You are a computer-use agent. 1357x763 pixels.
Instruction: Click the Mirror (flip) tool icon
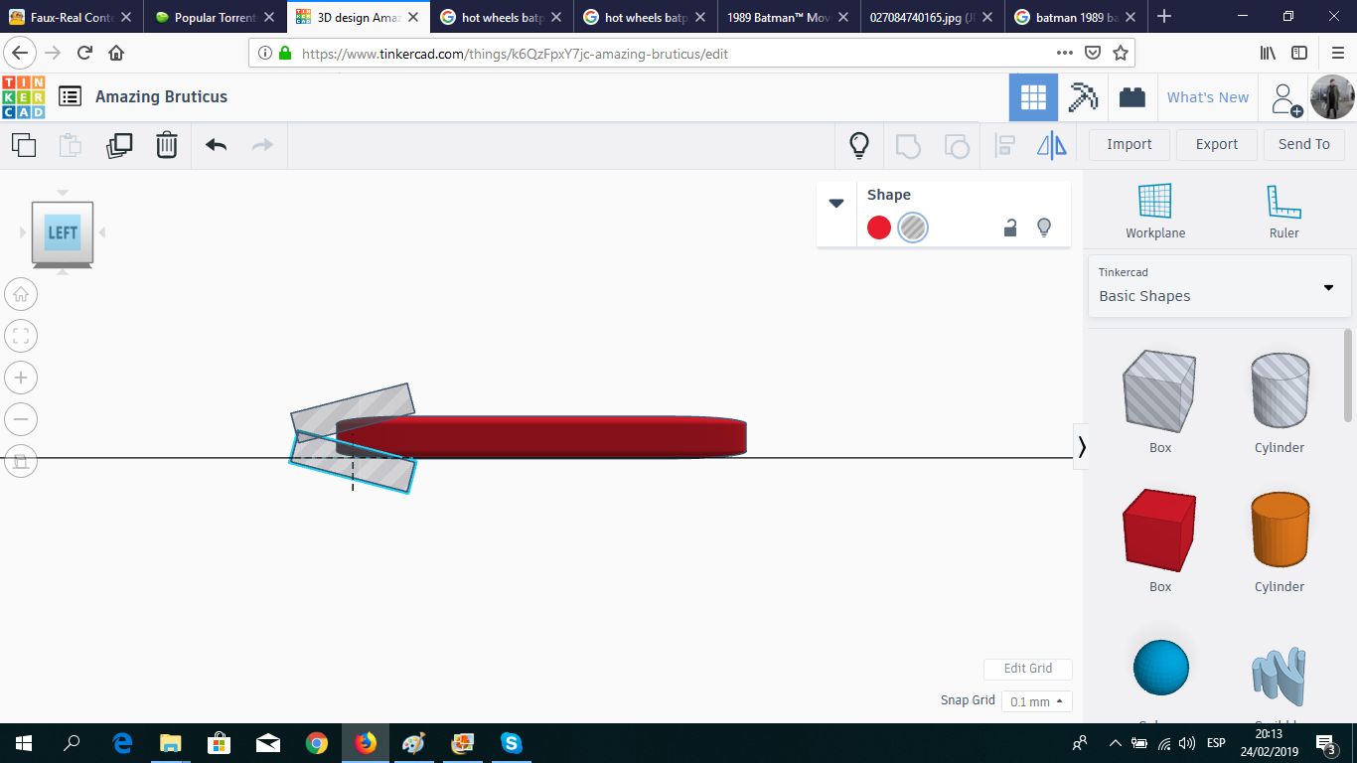click(x=1052, y=145)
